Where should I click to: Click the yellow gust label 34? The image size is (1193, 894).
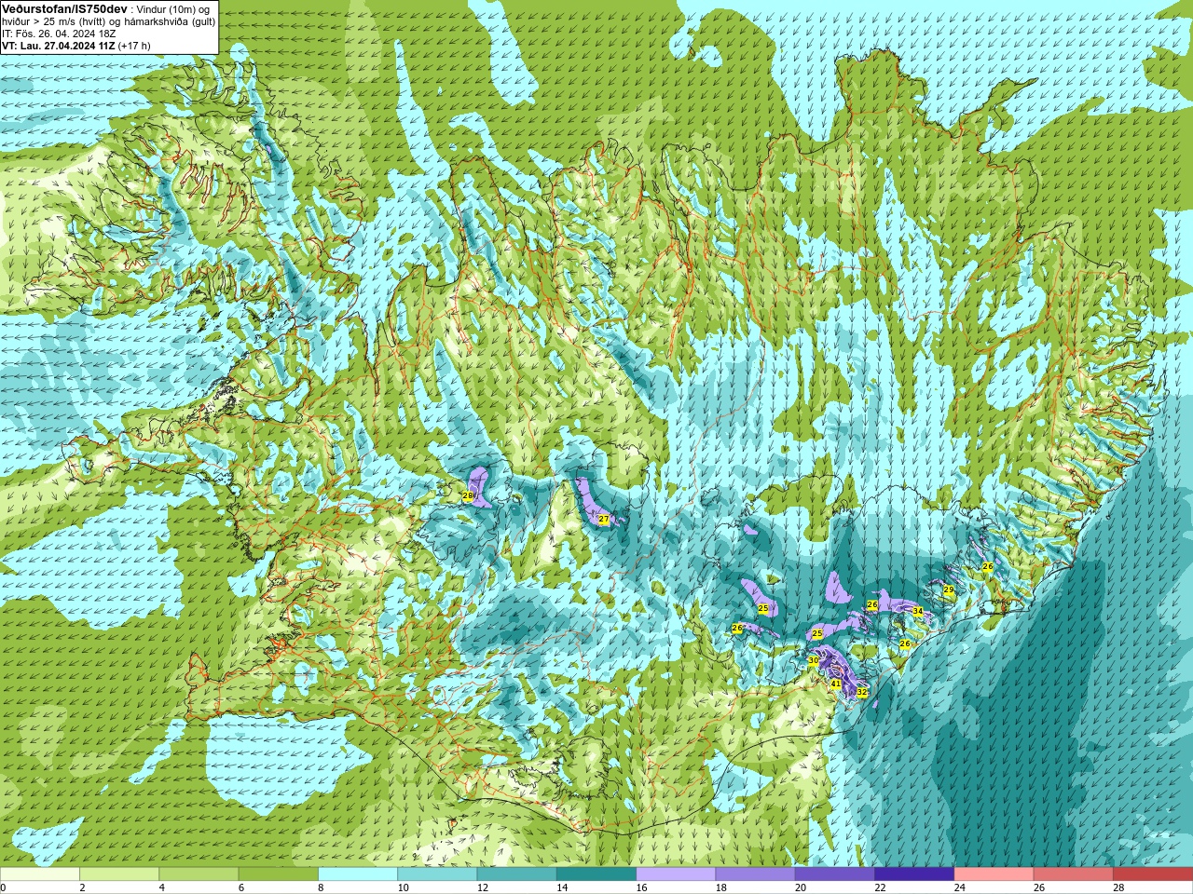[x=917, y=612]
